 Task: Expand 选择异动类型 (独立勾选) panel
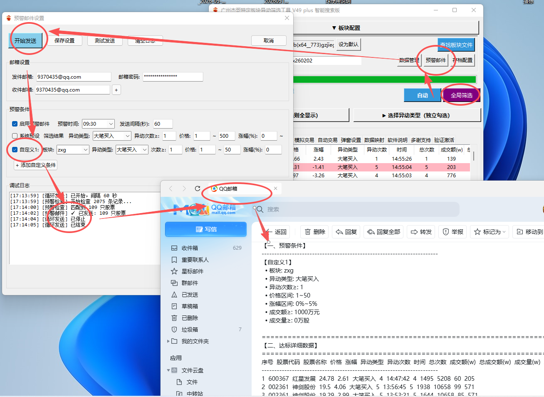click(417, 115)
